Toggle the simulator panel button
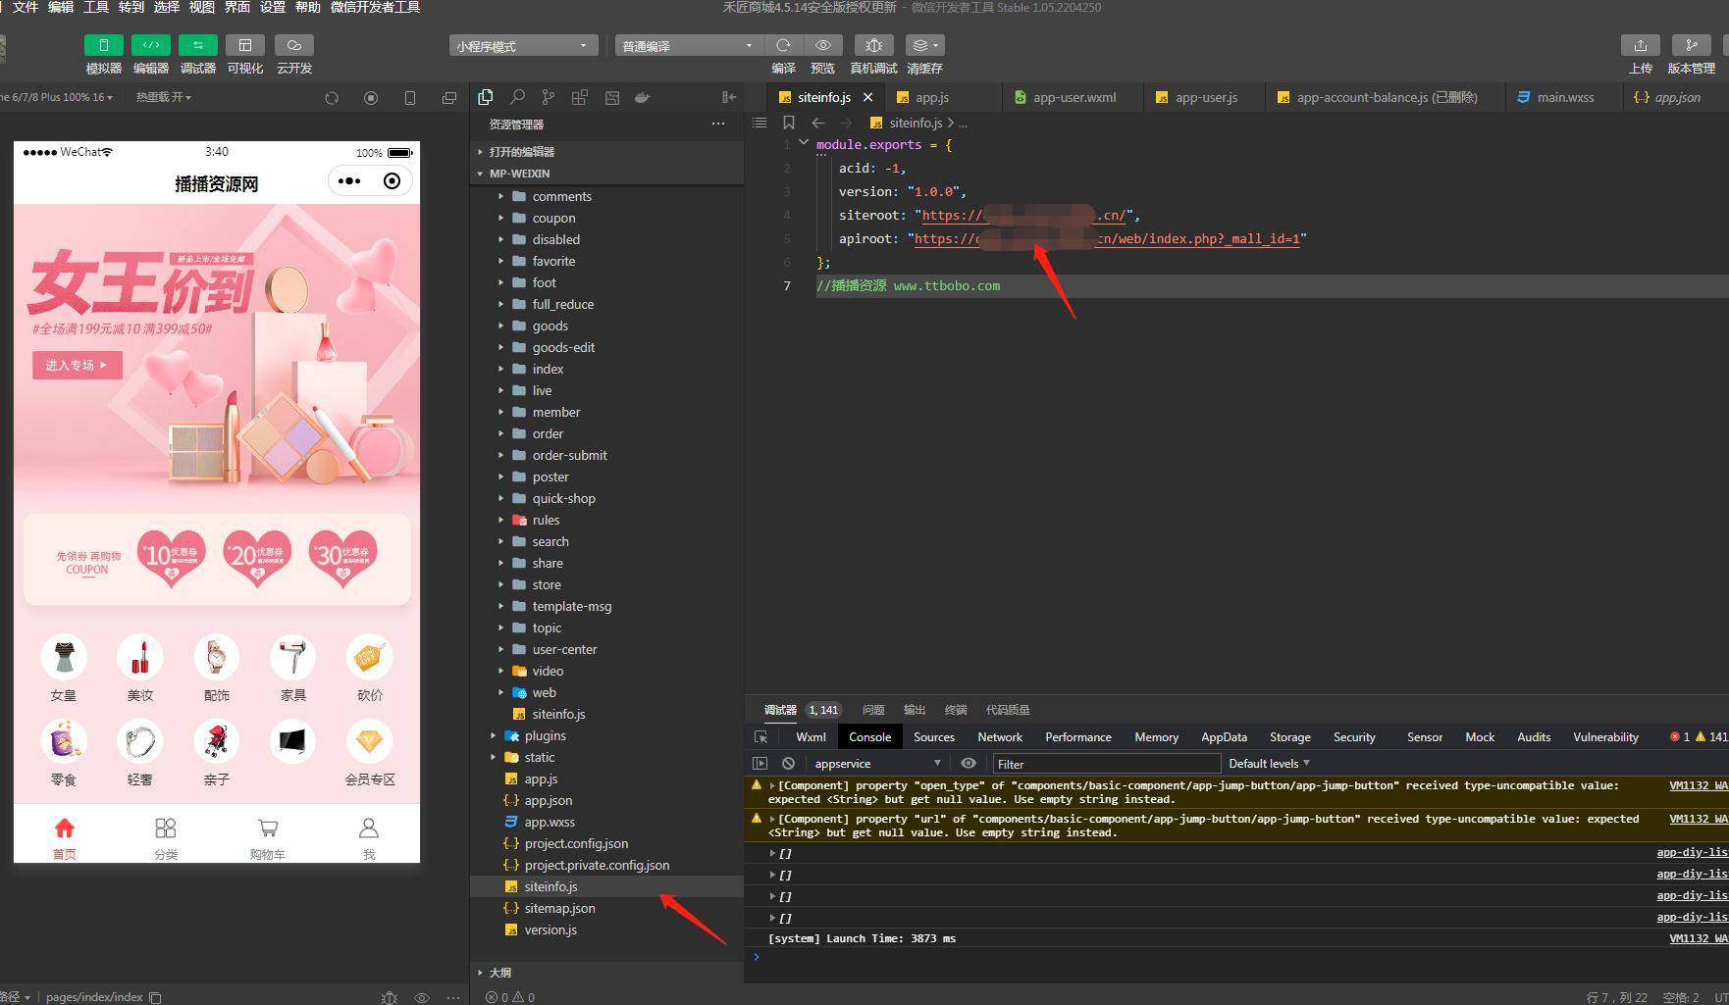Image resolution: width=1729 pixels, height=1005 pixels. (104, 45)
